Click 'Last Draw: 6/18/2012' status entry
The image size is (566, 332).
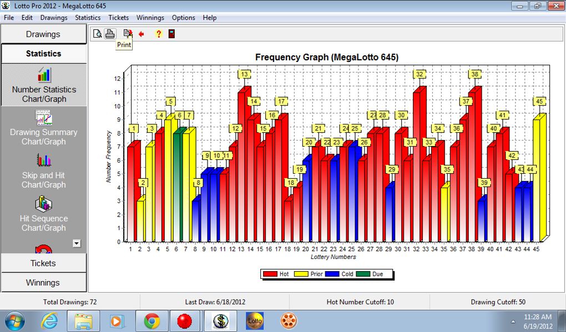[215, 302]
